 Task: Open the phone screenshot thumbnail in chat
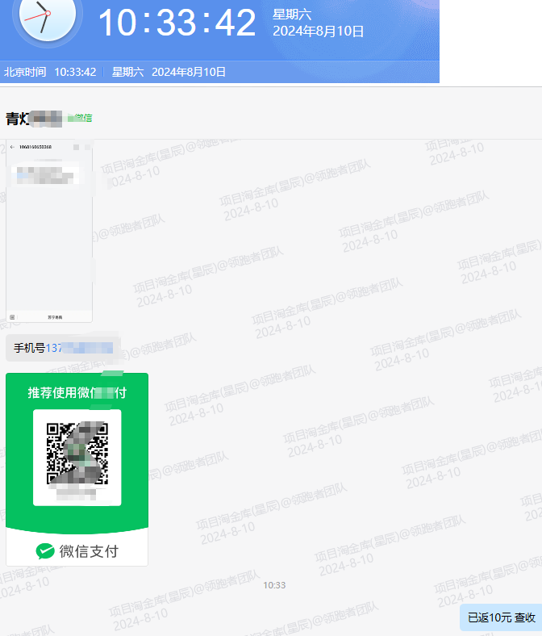coord(49,231)
